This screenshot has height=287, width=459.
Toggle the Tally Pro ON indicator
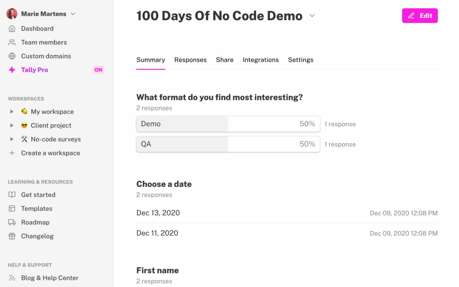[98, 70]
